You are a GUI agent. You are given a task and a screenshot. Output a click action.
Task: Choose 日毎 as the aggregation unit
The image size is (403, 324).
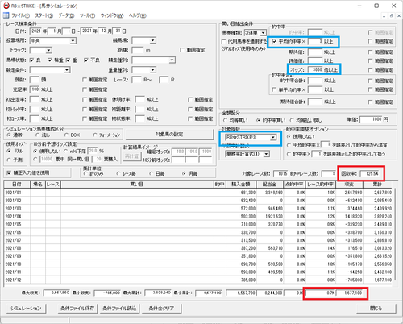[152, 174]
